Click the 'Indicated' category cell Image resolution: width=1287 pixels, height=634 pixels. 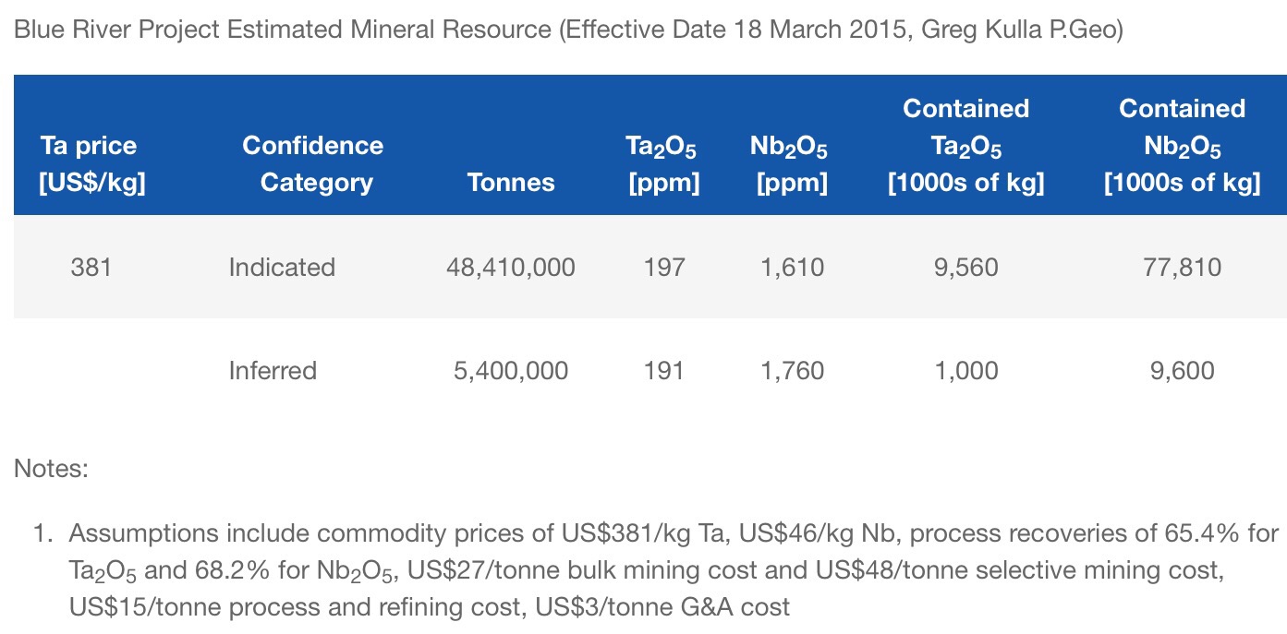click(x=282, y=268)
